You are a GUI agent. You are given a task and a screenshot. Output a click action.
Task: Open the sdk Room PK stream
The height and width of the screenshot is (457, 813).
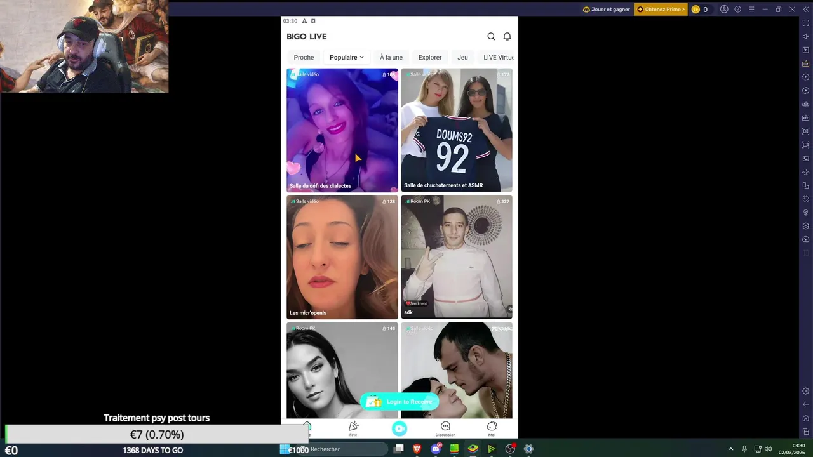(x=457, y=257)
